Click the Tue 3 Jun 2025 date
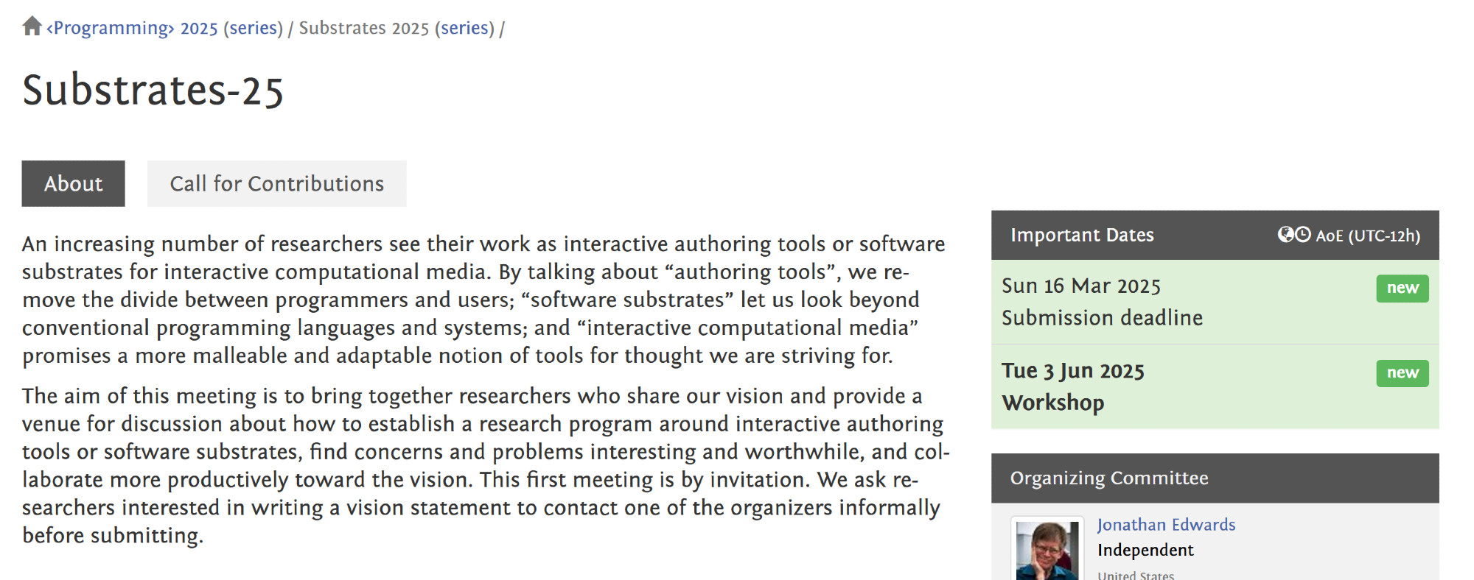The width and height of the screenshot is (1474, 580). click(1072, 371)
